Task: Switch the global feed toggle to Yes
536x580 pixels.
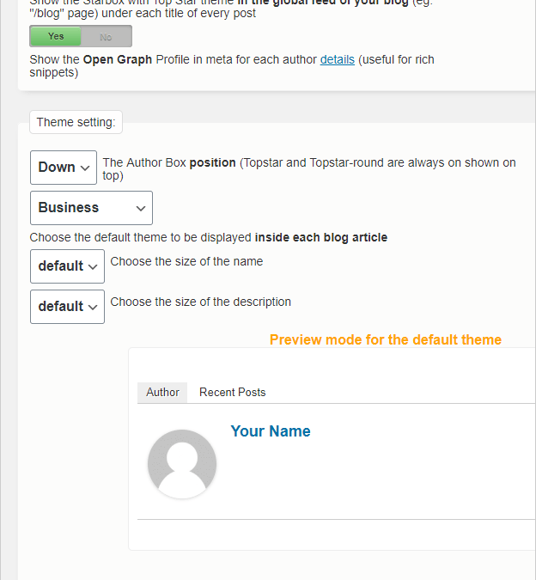Action: coord(56,36)
